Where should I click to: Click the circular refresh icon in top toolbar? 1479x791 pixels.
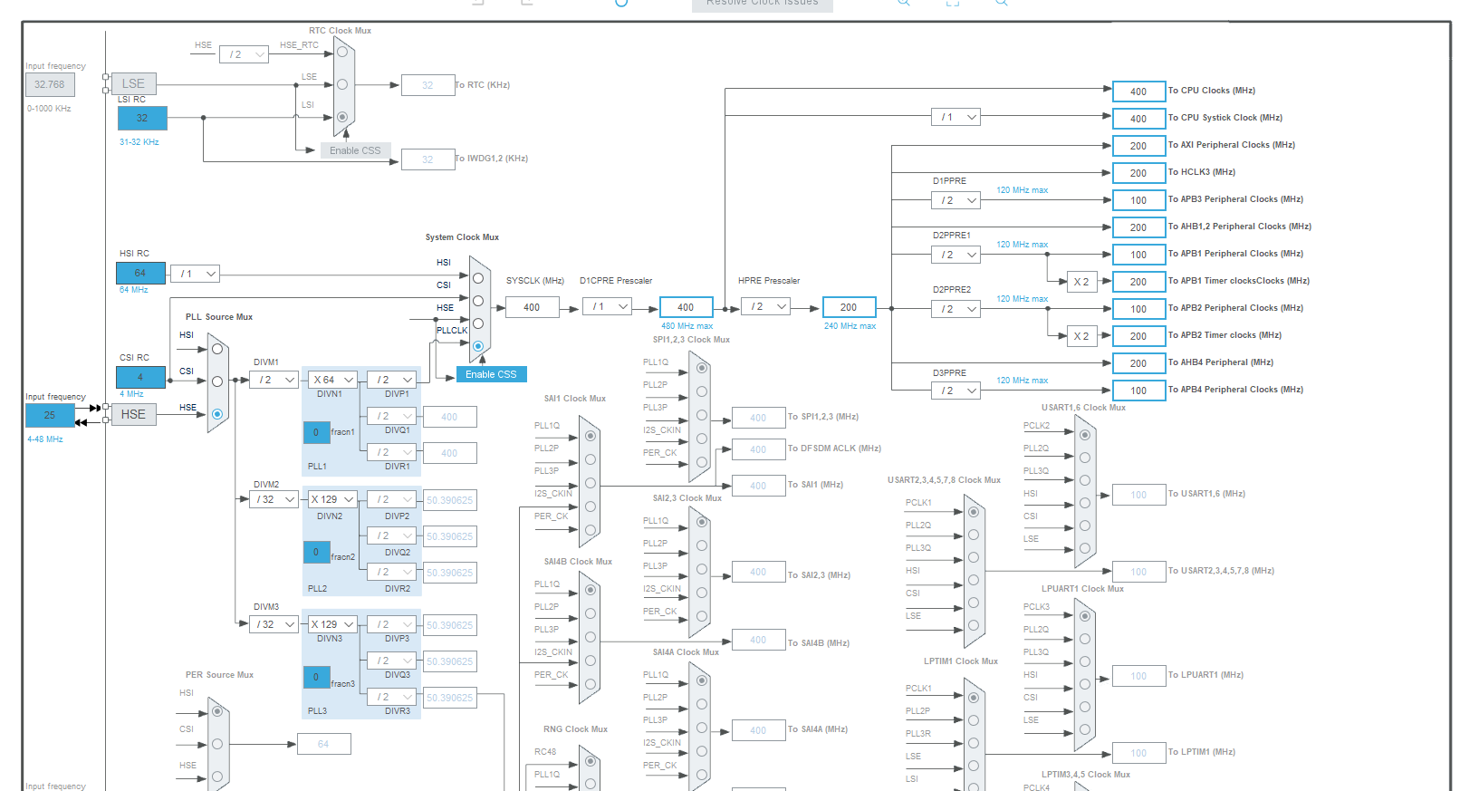point(621,3)
